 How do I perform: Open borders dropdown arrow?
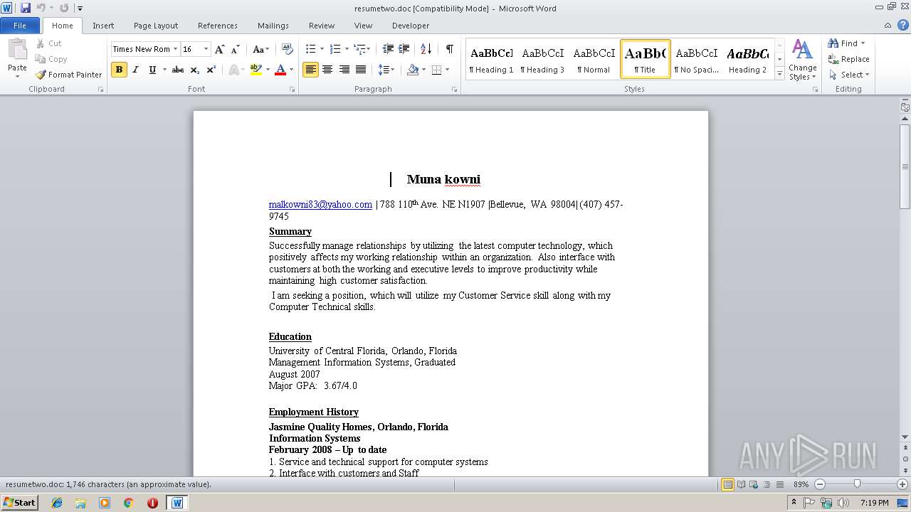click(x=447, y=70)
